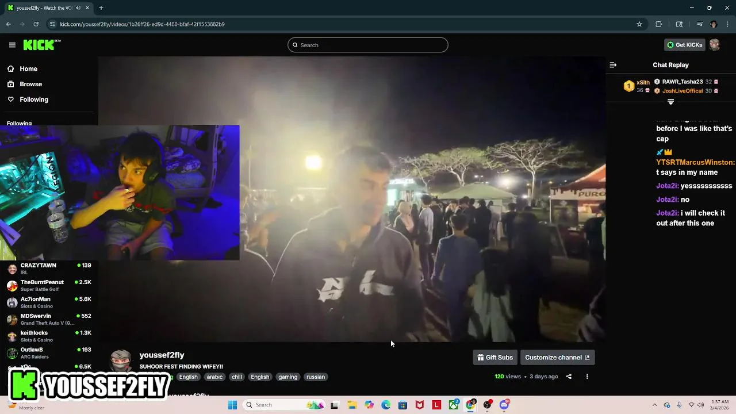Image resolution: width=736 pixels, height=414 pixels.
Task: Reload the page
Action: click(36, 24)
